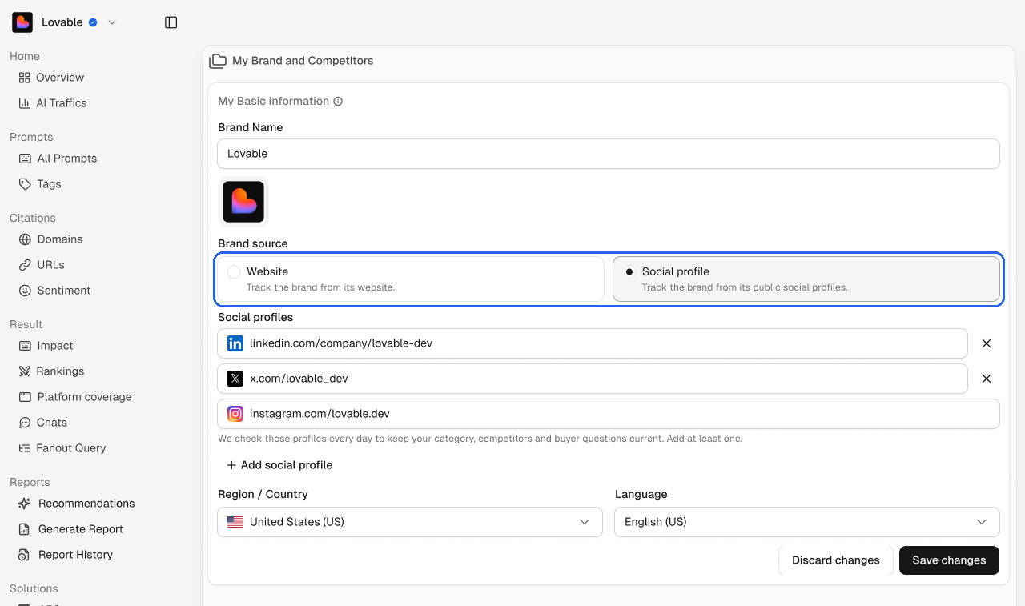Click the info icon beside My Basic information
The image size is (1025, 606).
338,102
